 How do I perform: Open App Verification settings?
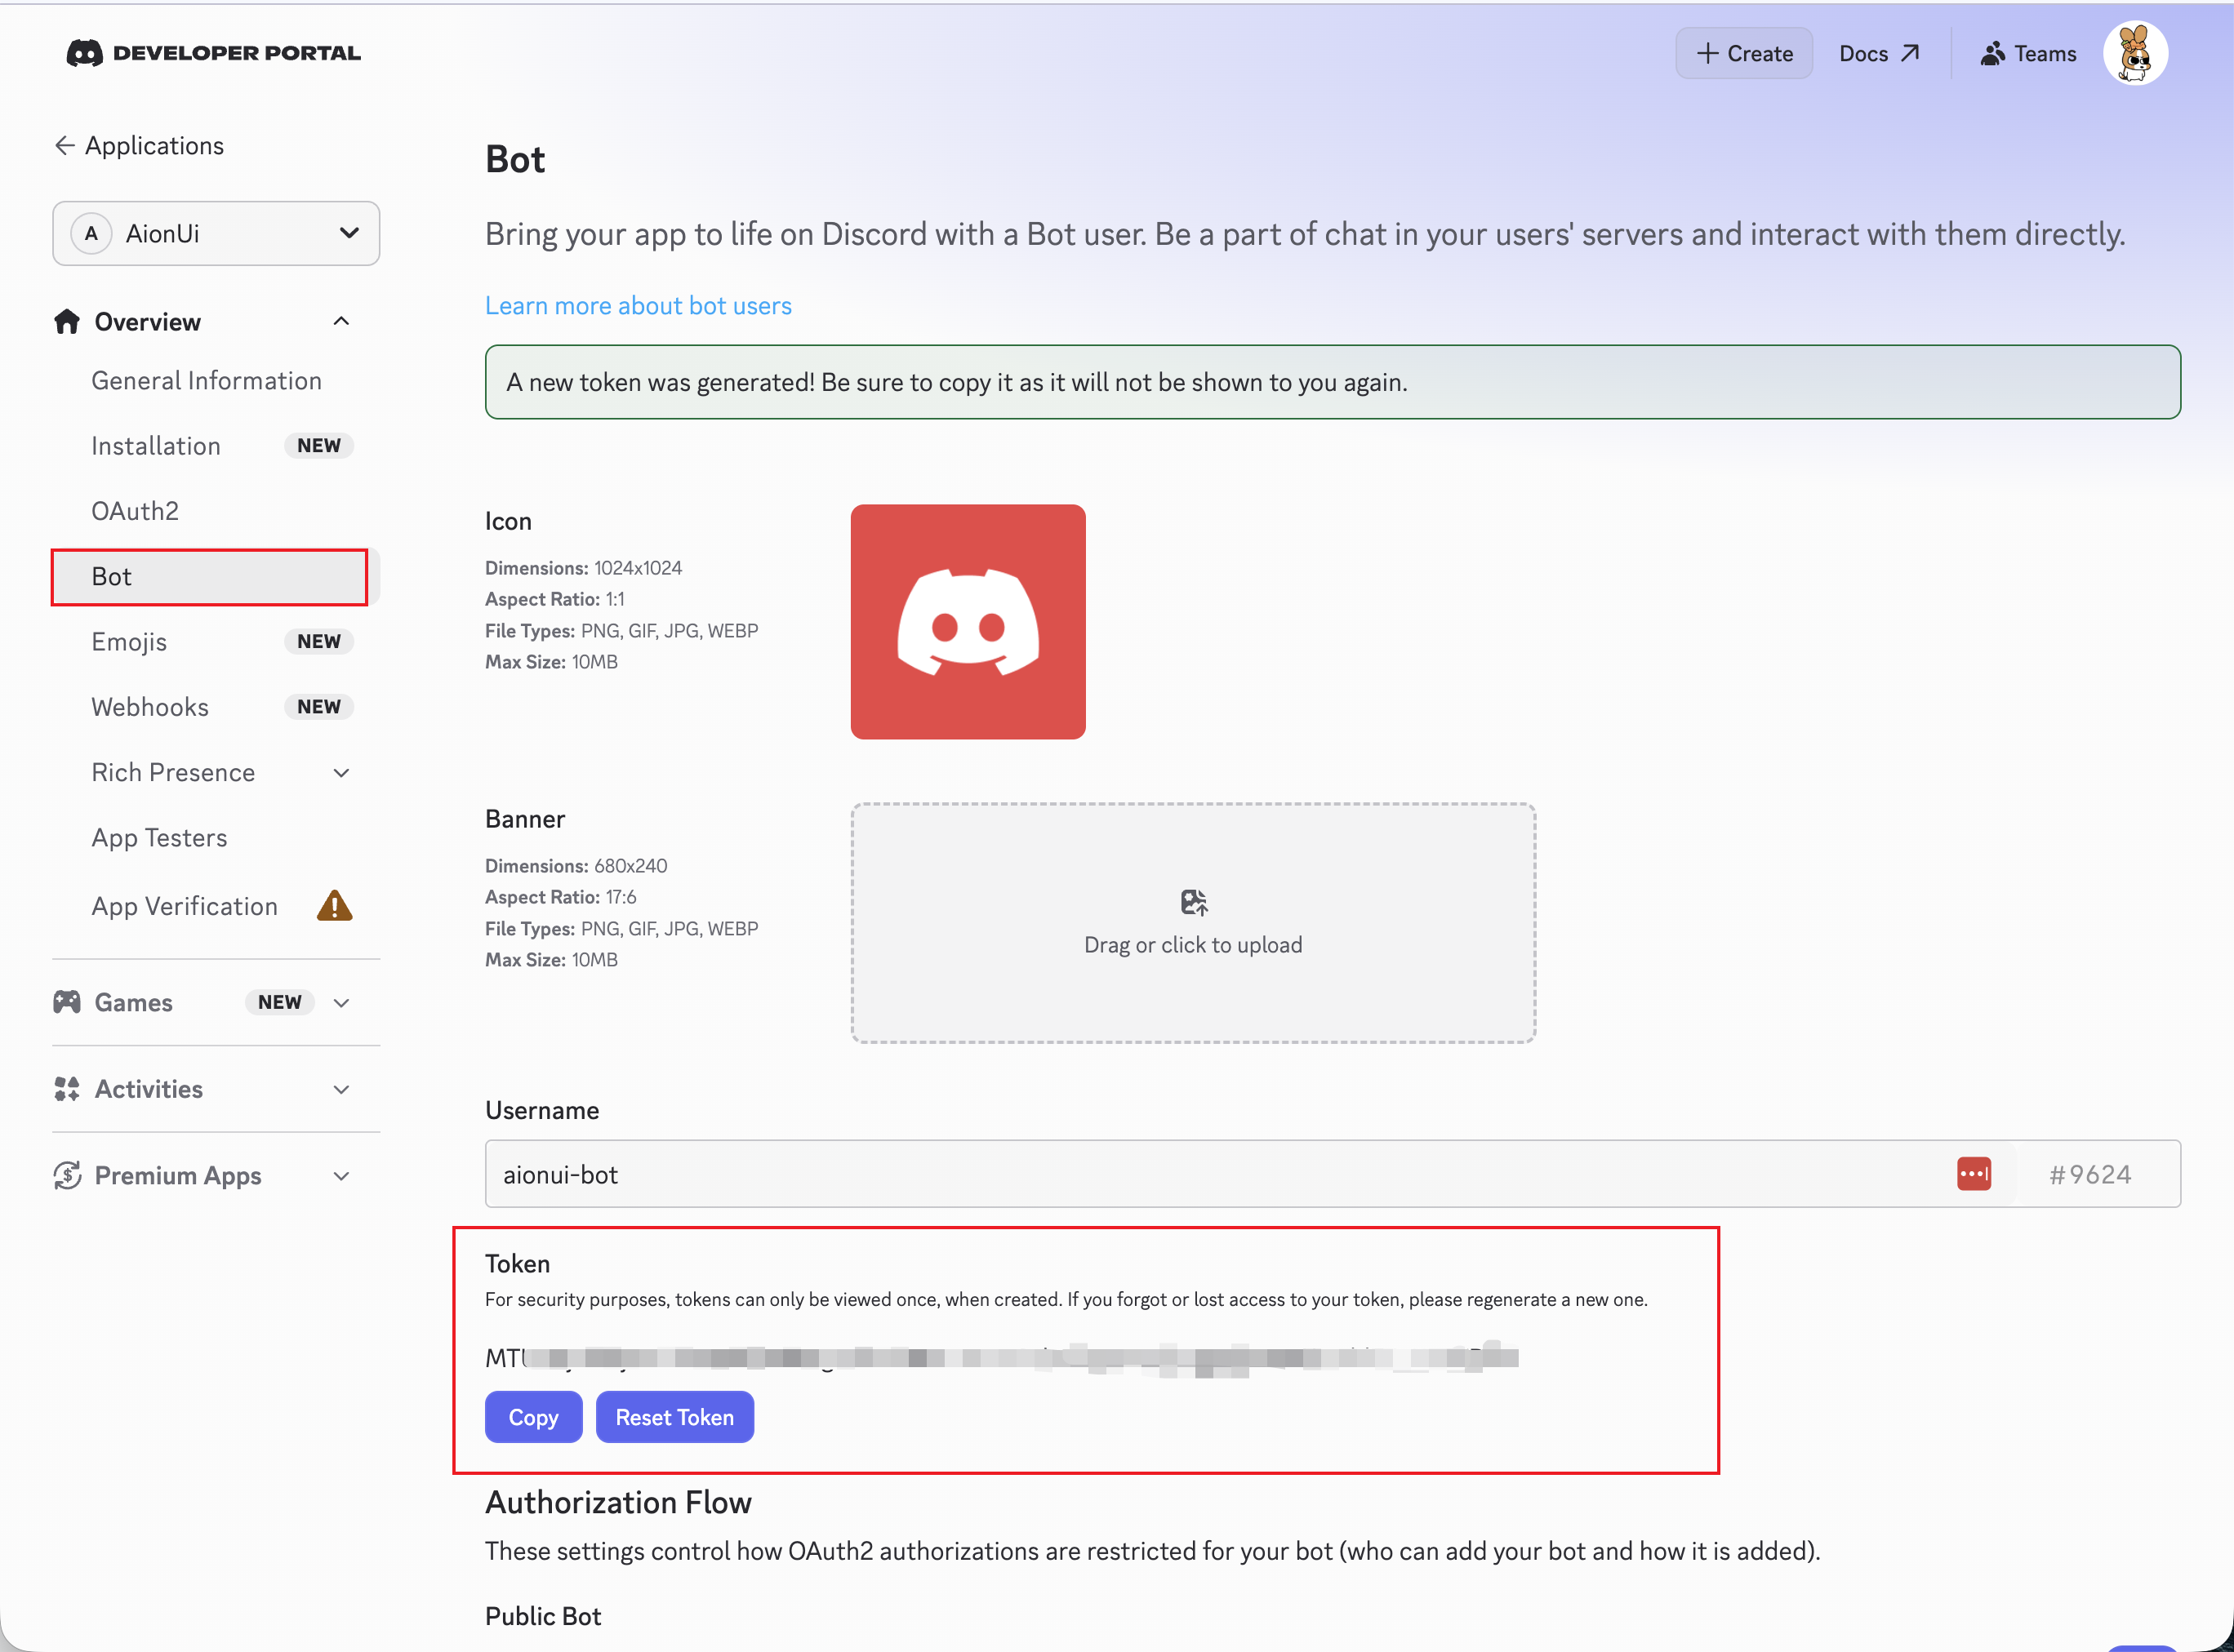184,906
